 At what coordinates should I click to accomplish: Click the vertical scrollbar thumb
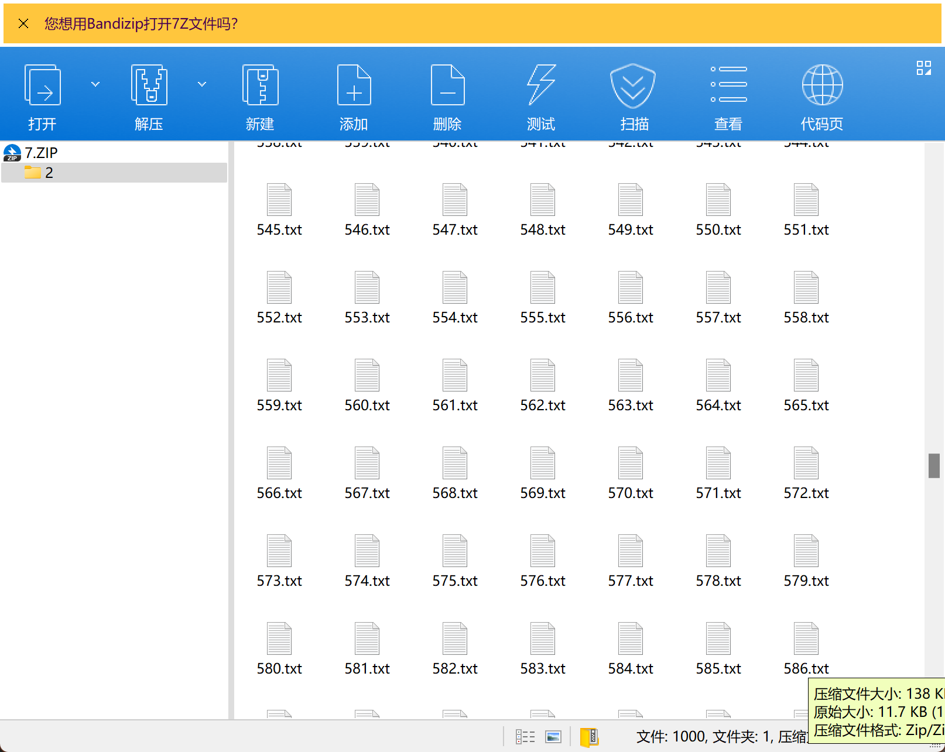coord(934,466)
